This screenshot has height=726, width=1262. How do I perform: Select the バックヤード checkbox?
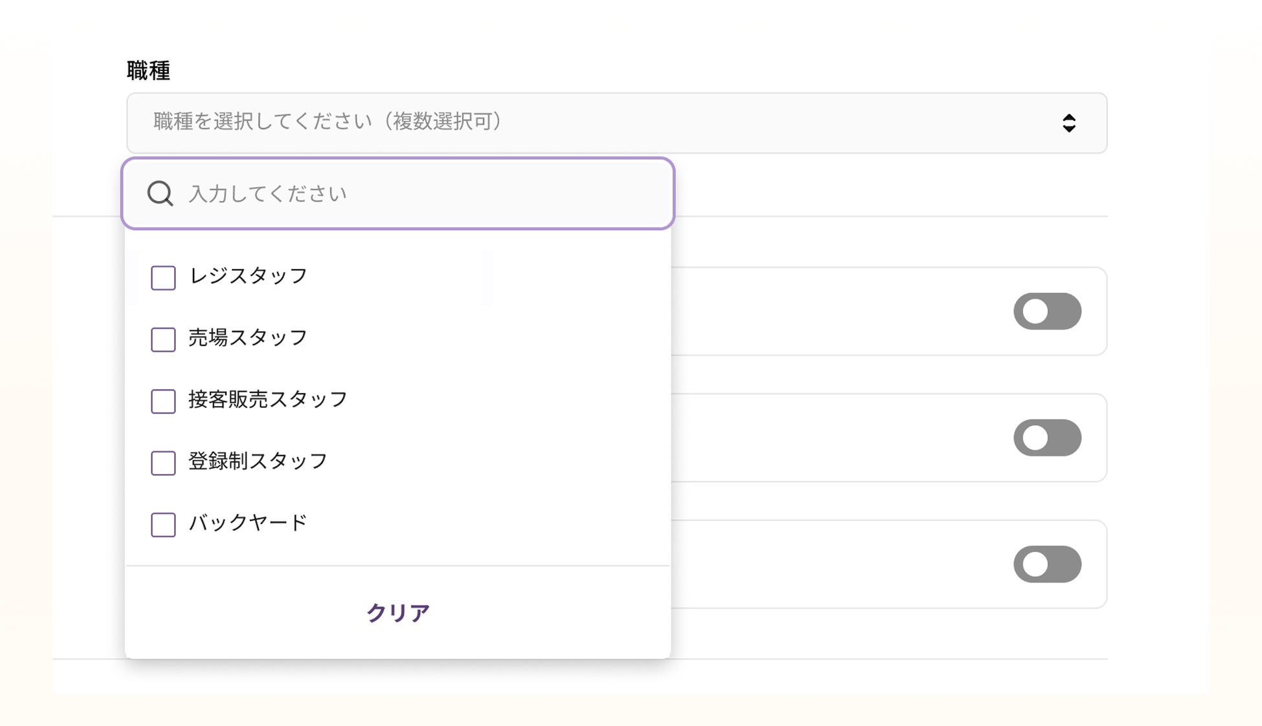click(x=163, y=525)
